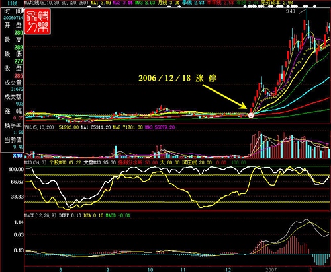
Task: Select the magenta volume MA3 value
Action: 160,127
